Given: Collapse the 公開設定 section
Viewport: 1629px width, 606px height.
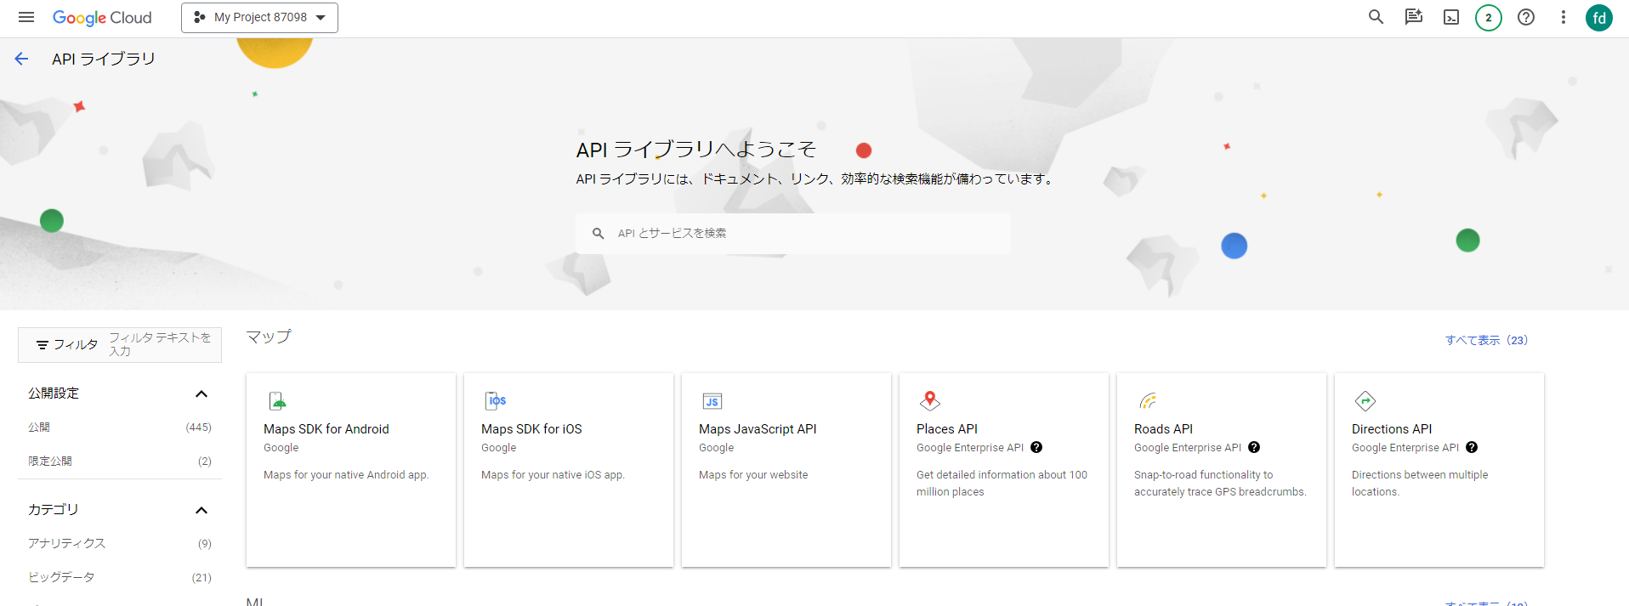Looking at the screenshot, I should [201, 394].
